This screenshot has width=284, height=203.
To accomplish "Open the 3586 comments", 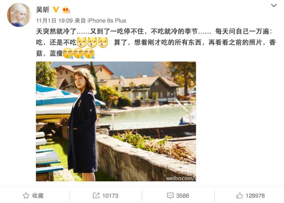I will [x=182, y=195].
